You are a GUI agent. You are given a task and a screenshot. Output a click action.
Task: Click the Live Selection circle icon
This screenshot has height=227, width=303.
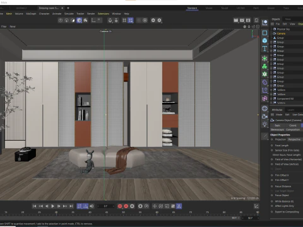(61, 20)
